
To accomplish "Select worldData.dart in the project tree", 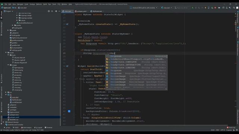I will [x=17, y=102].
